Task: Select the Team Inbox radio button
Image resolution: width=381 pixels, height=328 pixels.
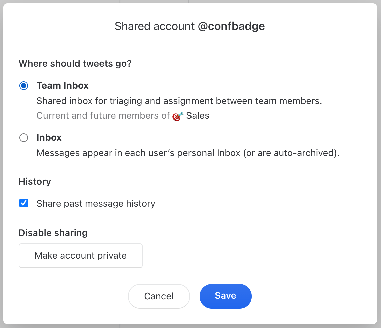Action: [24, 86]
